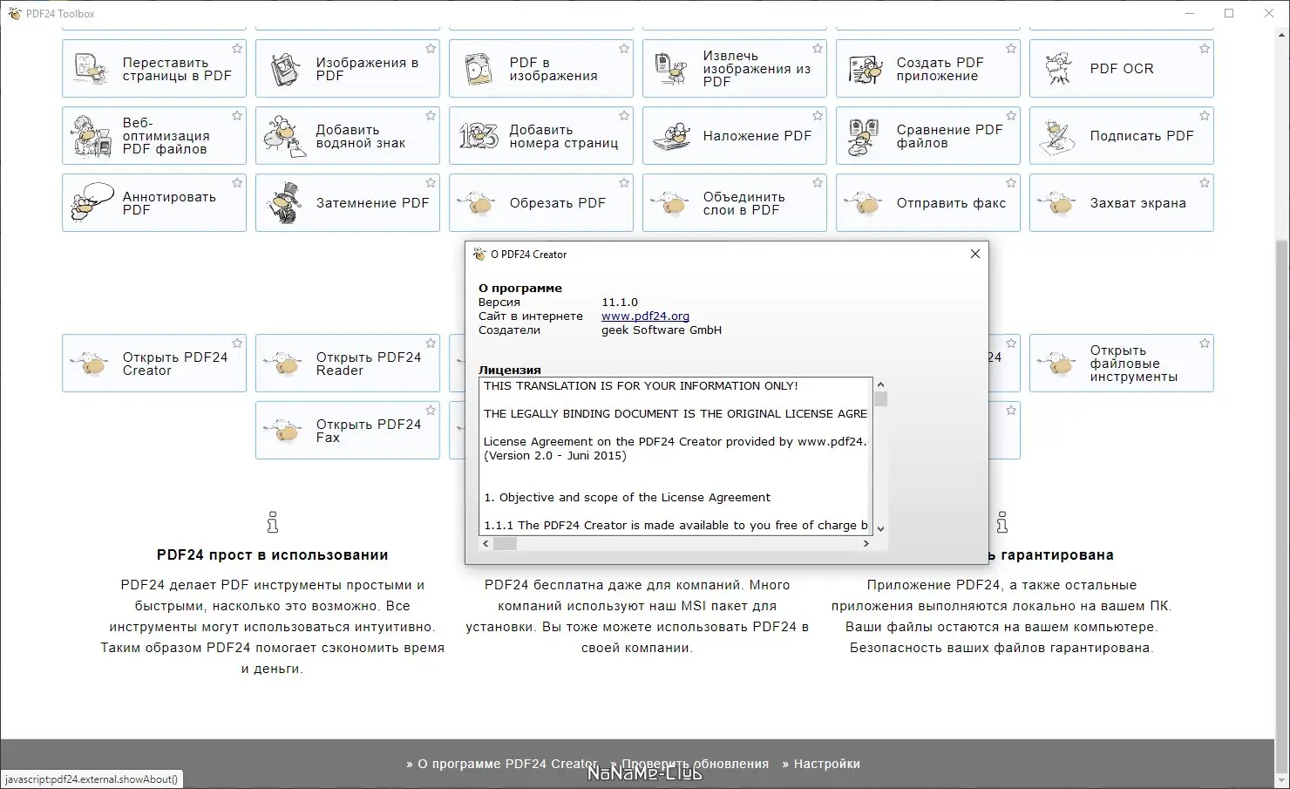Viewport: 1290px width, 789px height.
Task: Favorite the Открыть файловые инструменты tile star
Action: coord(1205,343)
